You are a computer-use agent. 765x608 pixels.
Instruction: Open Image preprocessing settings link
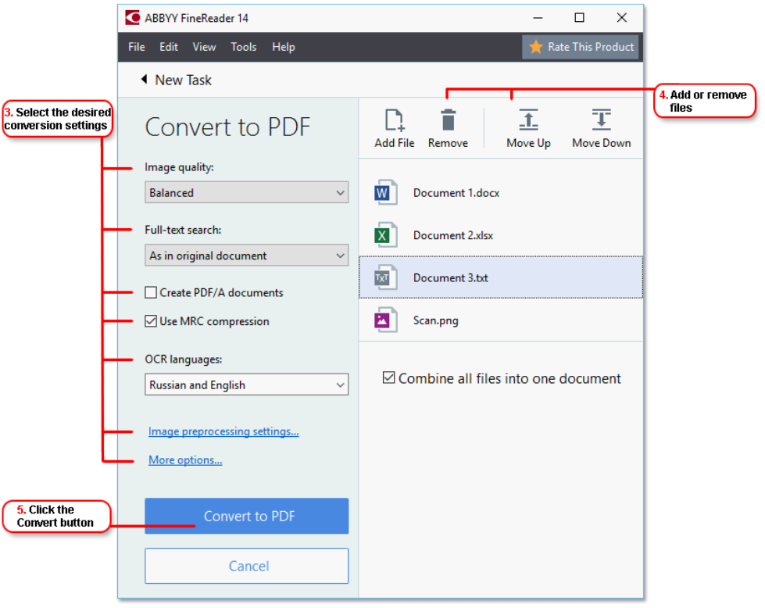click(x=223, y=431)
